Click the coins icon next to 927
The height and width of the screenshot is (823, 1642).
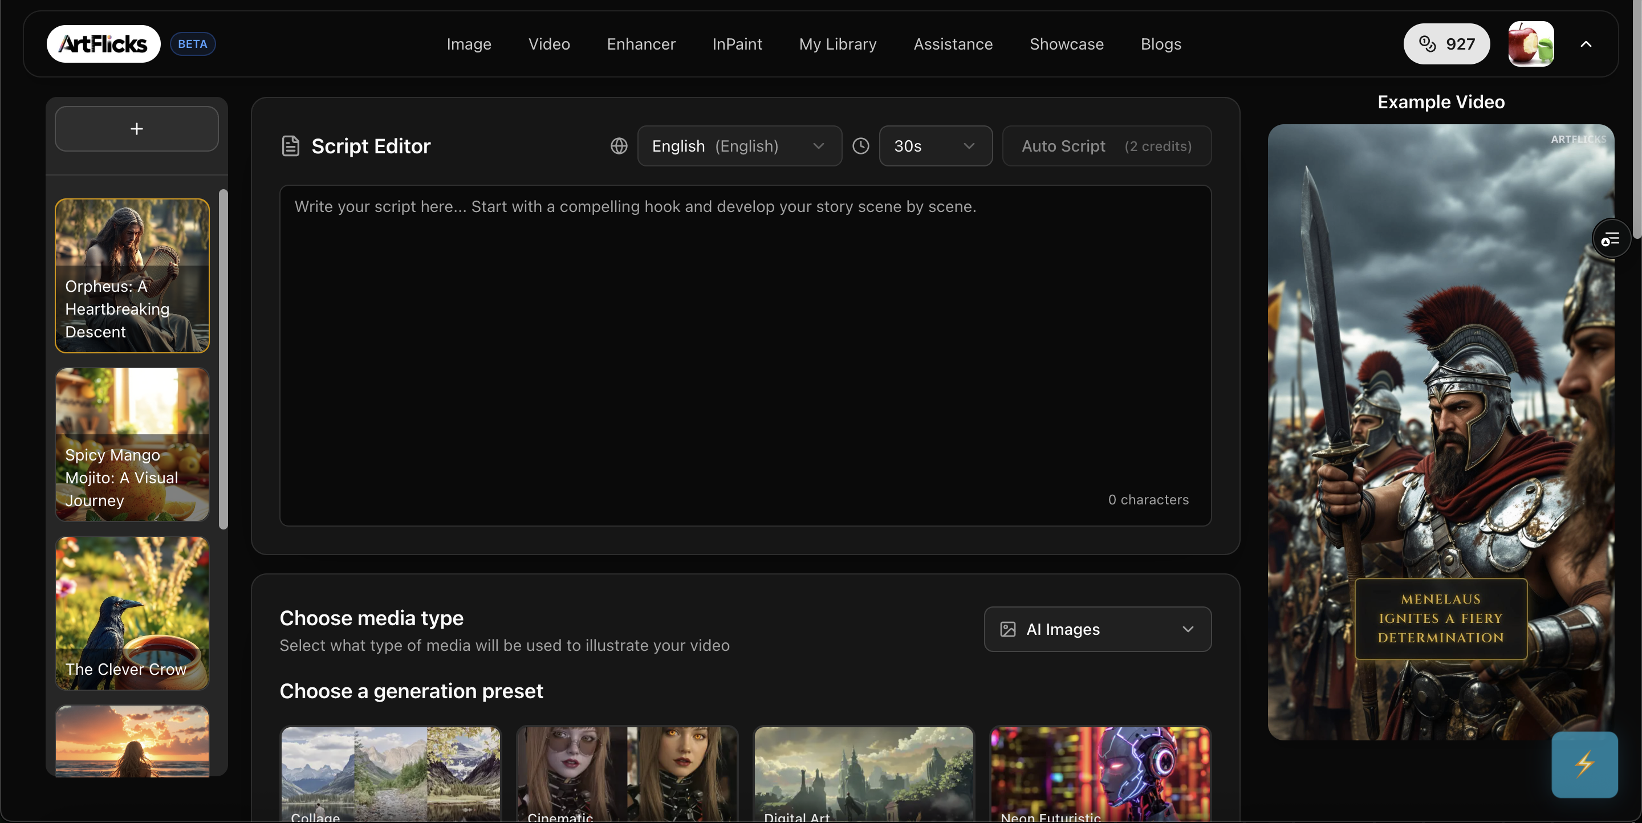1426,43
